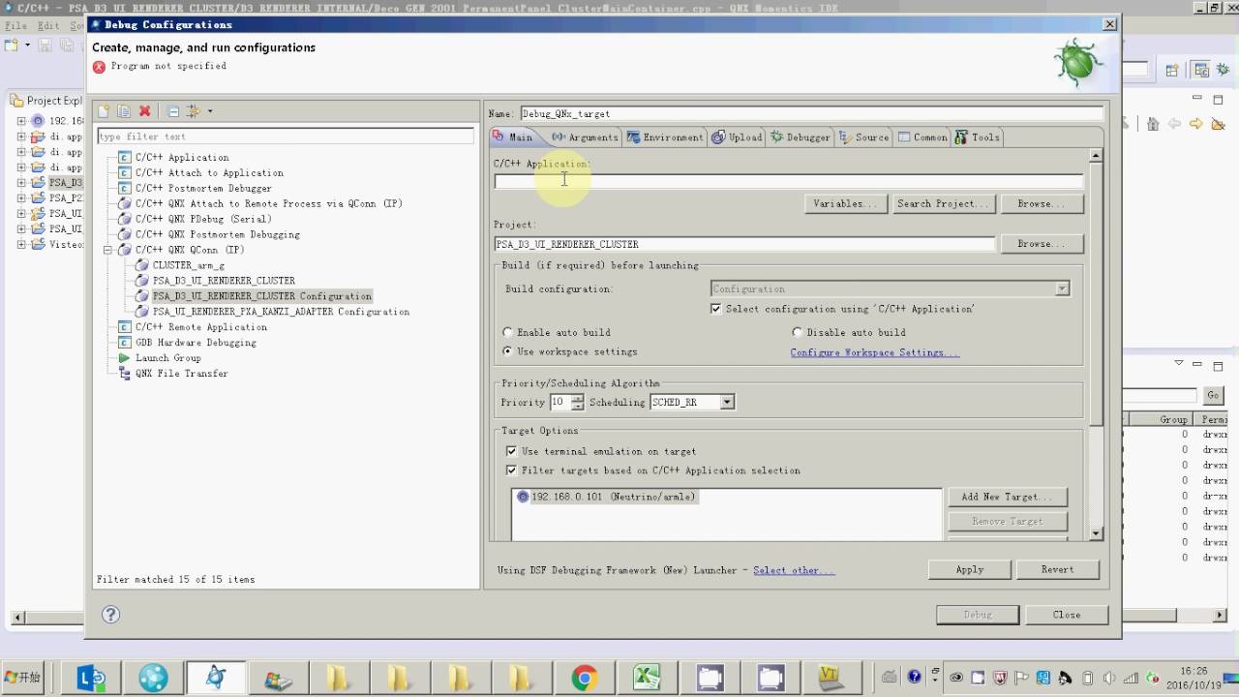This screenshot has height=697, width=1239.
Task: Toggle Use terminal emulation on target
Action: coord(512,451)
